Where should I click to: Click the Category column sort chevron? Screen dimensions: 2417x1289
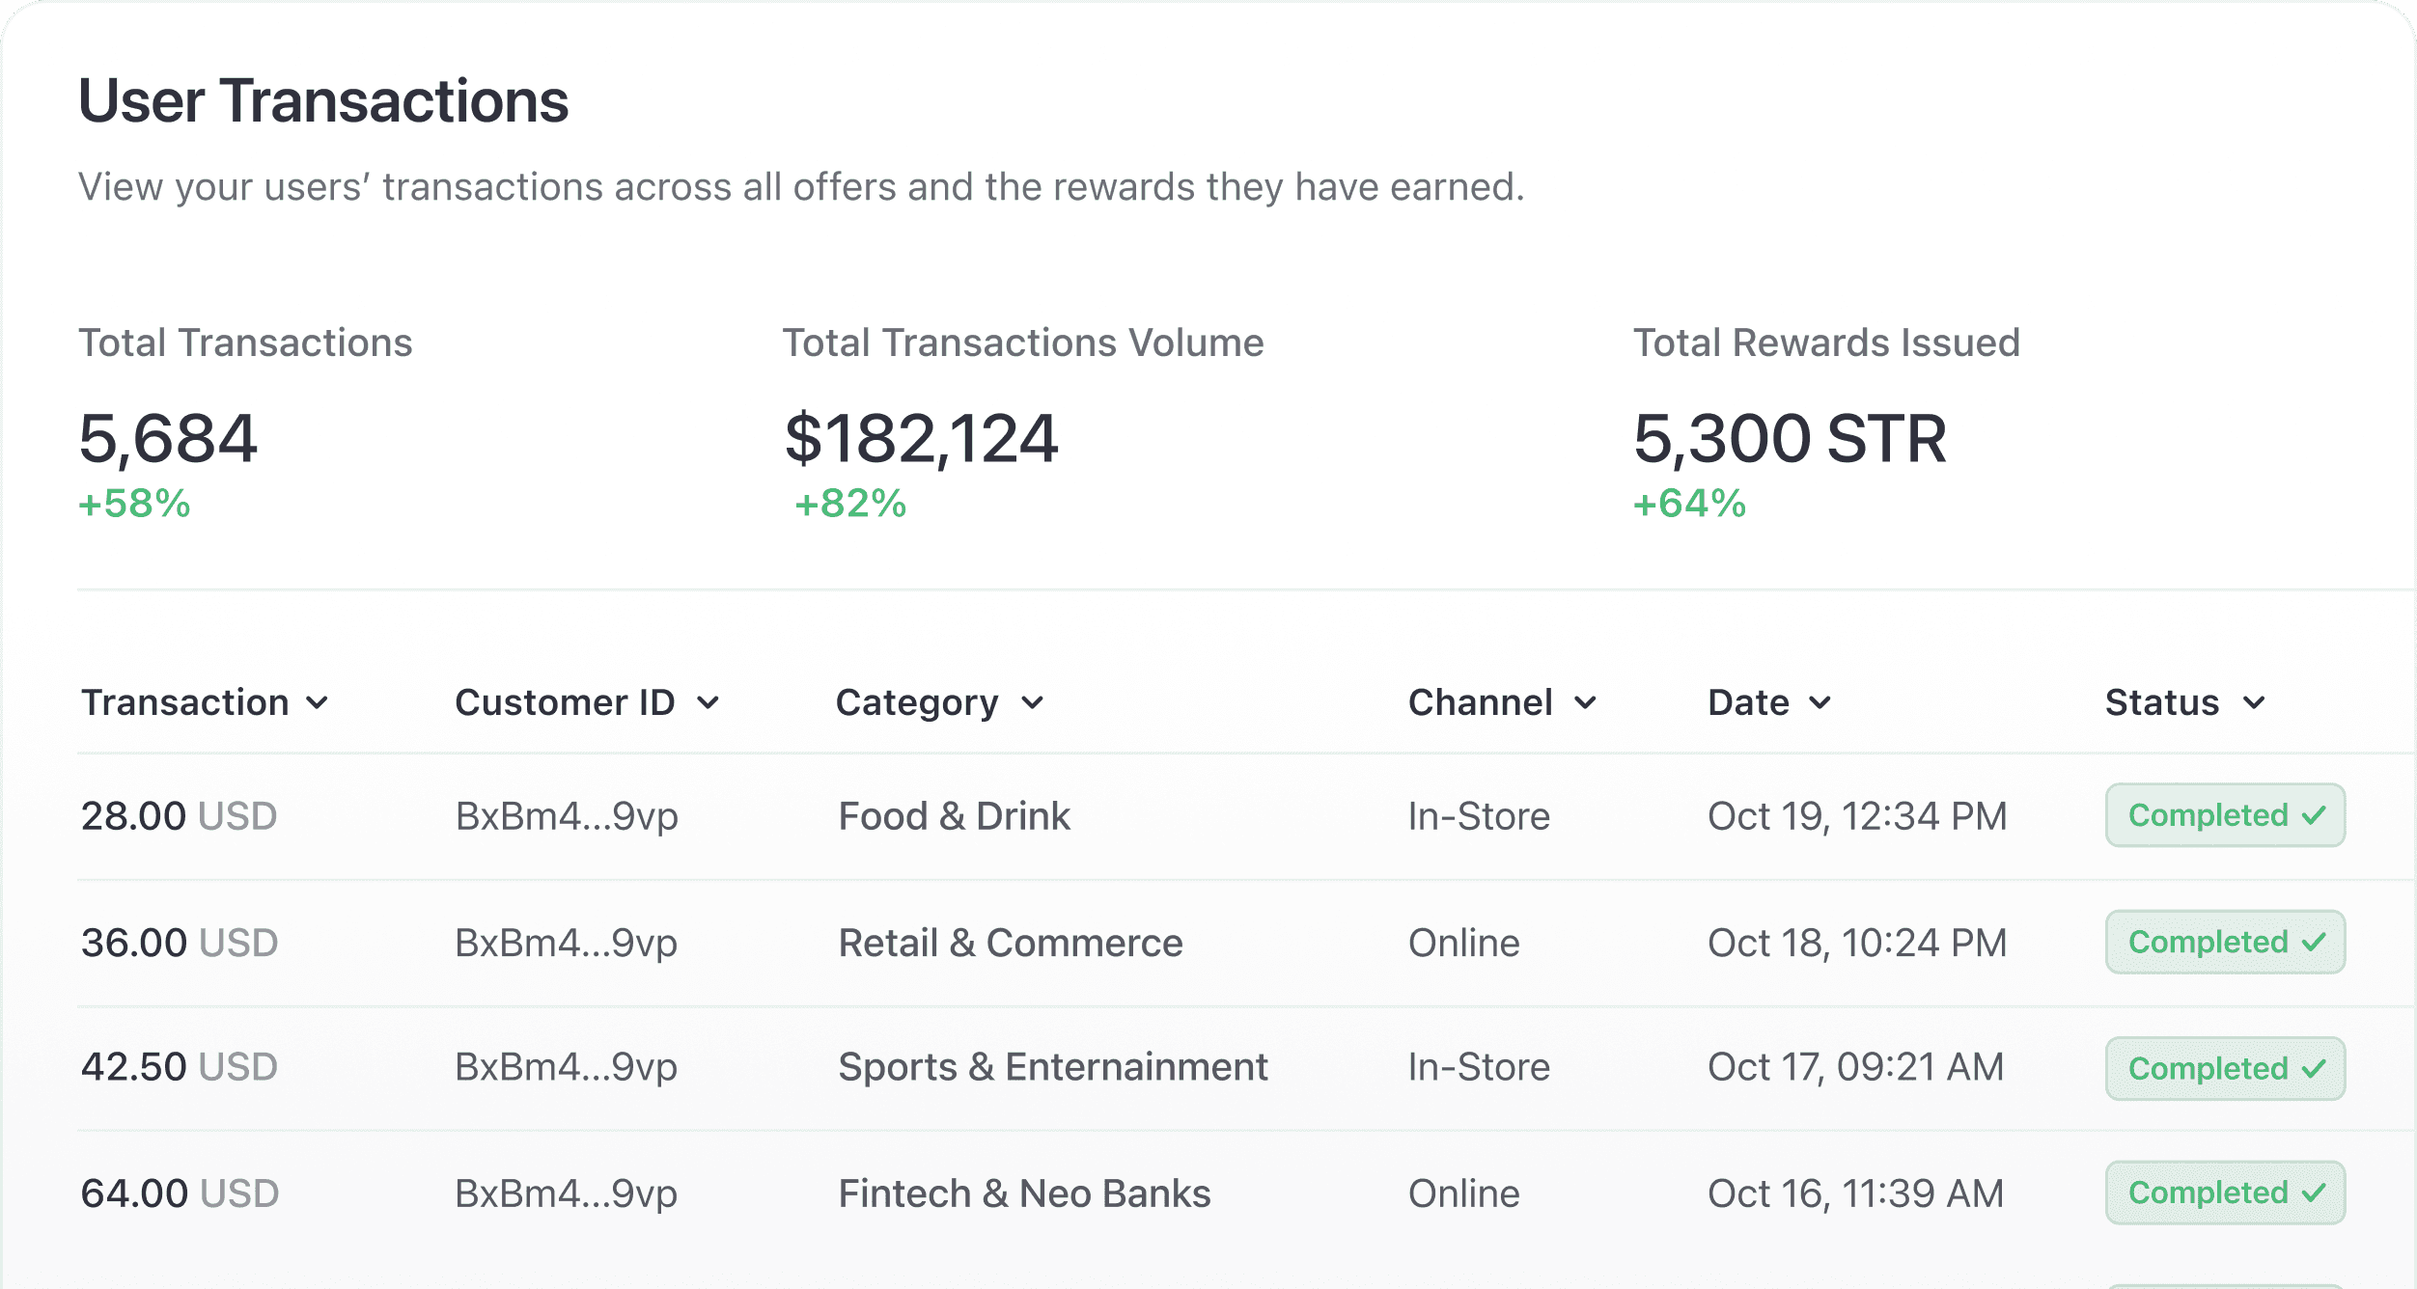[1032, 703]
